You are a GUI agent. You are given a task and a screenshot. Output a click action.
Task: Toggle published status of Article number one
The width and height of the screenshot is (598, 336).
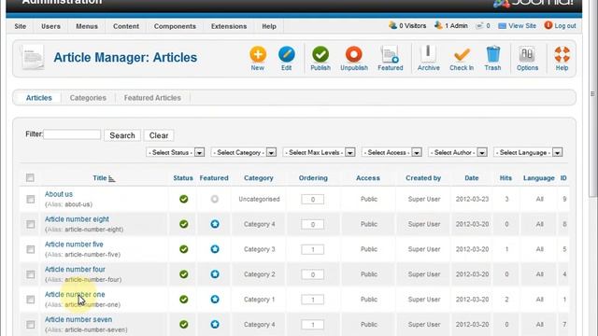coord(184,300)
